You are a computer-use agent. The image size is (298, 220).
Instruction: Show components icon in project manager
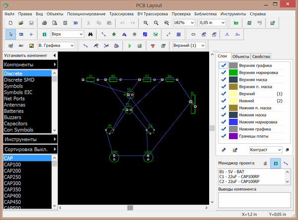[x=276, y=164]
